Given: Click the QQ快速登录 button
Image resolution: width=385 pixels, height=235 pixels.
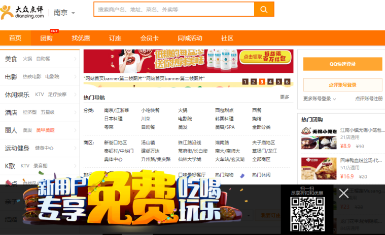Looking at the screenshot, I should (342, 64).
